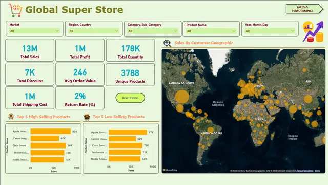Click the América do Norte map label
This screenshot has width=328, height=185.
click(x=181, y=83)
